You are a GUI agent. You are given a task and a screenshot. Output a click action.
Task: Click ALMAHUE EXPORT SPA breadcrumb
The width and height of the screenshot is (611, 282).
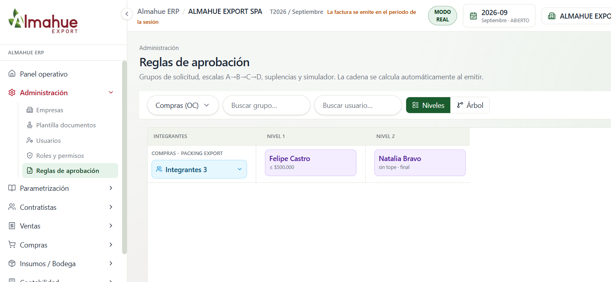[225, 12]
